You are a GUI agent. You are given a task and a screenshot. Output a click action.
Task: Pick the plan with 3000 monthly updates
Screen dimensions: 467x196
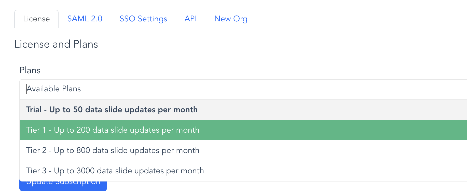click(x=243, y=171)
